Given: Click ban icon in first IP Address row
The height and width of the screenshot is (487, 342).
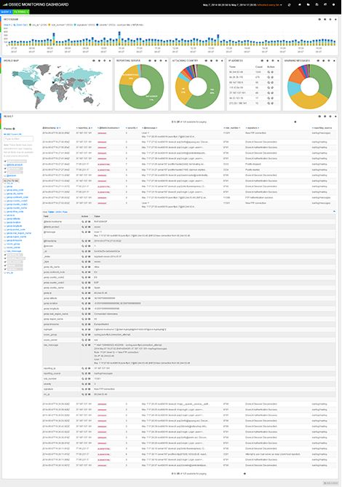Looking at the screenshot, I should [272, 72].
